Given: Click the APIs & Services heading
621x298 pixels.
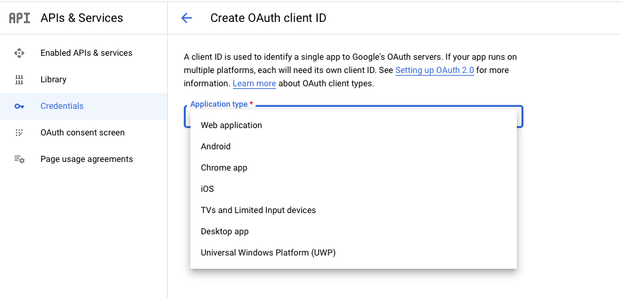Looking at the screenshot, I should pos(82,18).
